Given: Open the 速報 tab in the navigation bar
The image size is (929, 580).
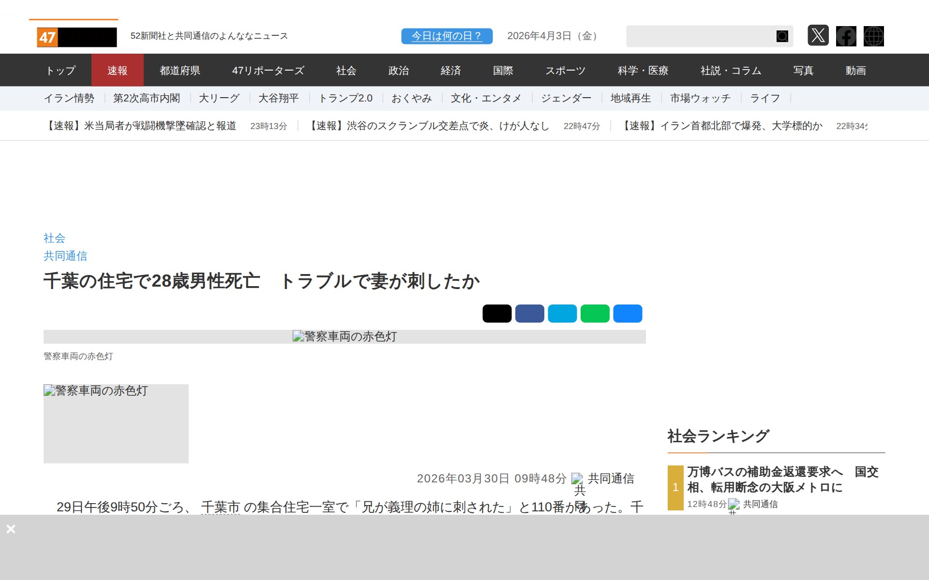Looking at the screenshot, I should click(117, 71).
